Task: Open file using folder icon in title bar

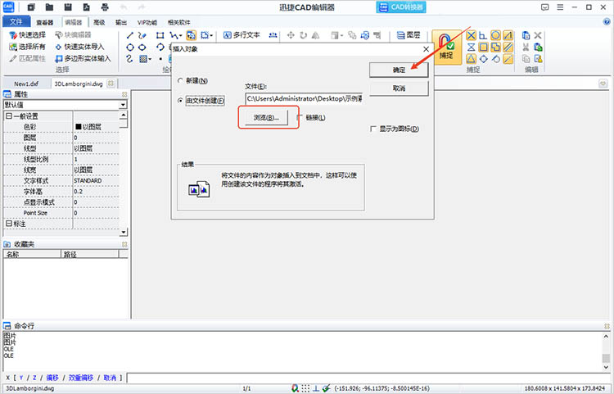Action: point(49,7)
